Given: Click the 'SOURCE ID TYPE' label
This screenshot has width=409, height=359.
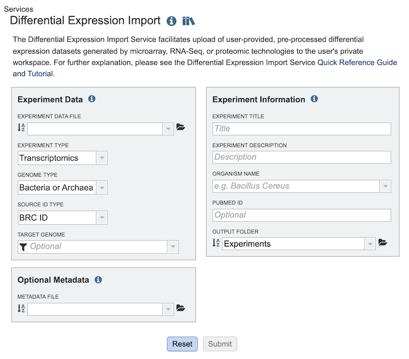Looking at the screenshot, I should pos(40,205).
